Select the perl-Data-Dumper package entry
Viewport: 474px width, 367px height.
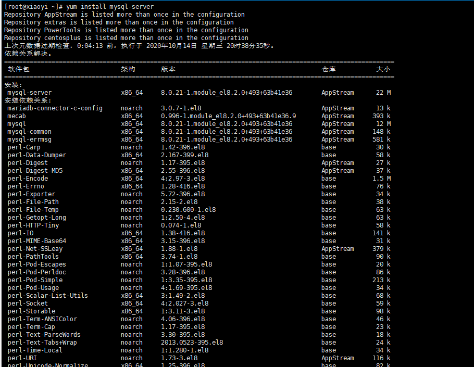(x=37, y=155)
